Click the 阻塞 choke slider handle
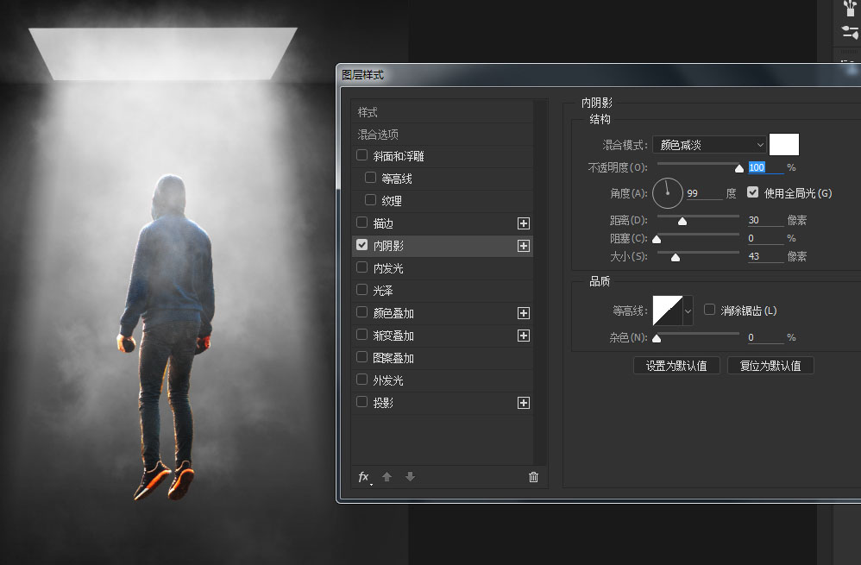This screenshot has width=861, height=565. coord(657,240)
